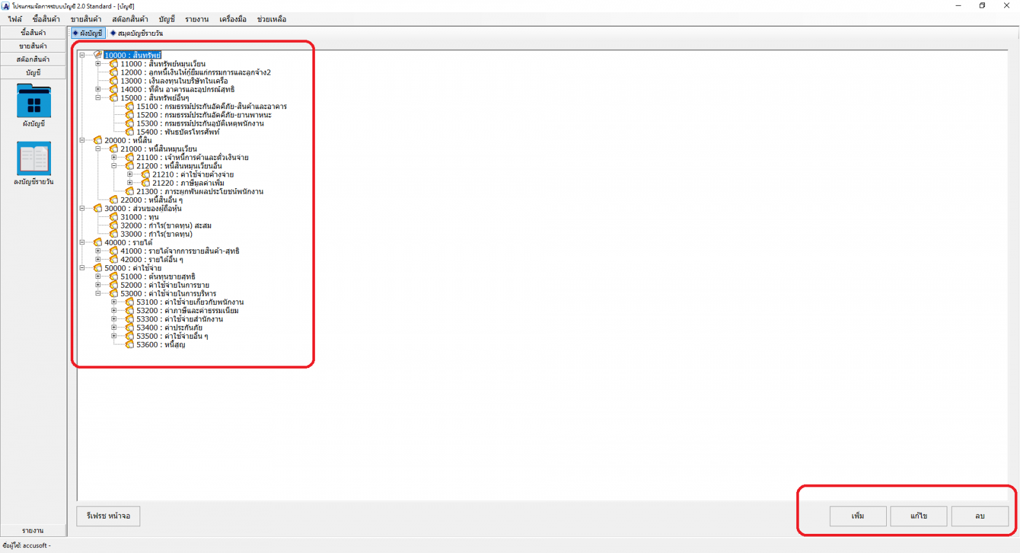1020x553 pixels.
Task: Pick the folder icon next to account 51000
Action: pyautogui.click(x=113, y=276)
